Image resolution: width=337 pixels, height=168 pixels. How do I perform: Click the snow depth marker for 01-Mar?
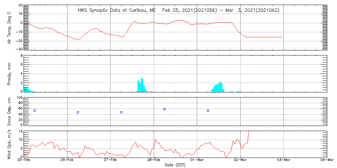point(208,111)
